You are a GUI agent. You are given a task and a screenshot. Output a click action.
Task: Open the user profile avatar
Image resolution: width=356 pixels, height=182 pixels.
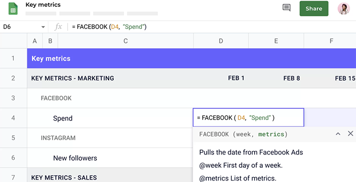coord(344,8)
